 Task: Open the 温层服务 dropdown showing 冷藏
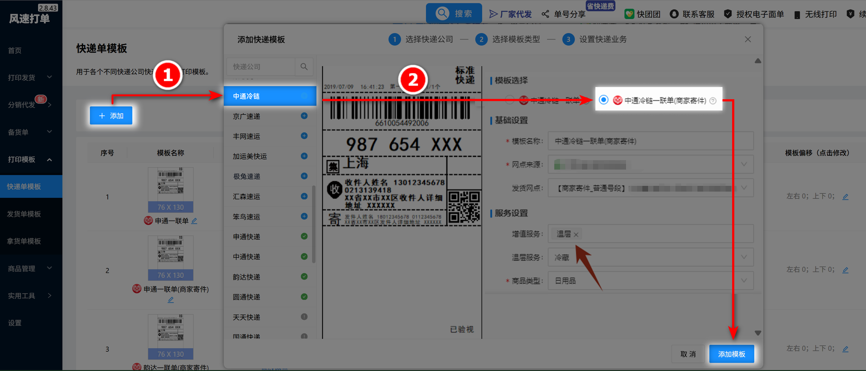coord(650,257)
